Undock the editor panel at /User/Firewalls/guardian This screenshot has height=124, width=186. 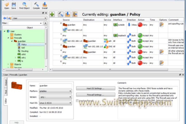point(180,75)
